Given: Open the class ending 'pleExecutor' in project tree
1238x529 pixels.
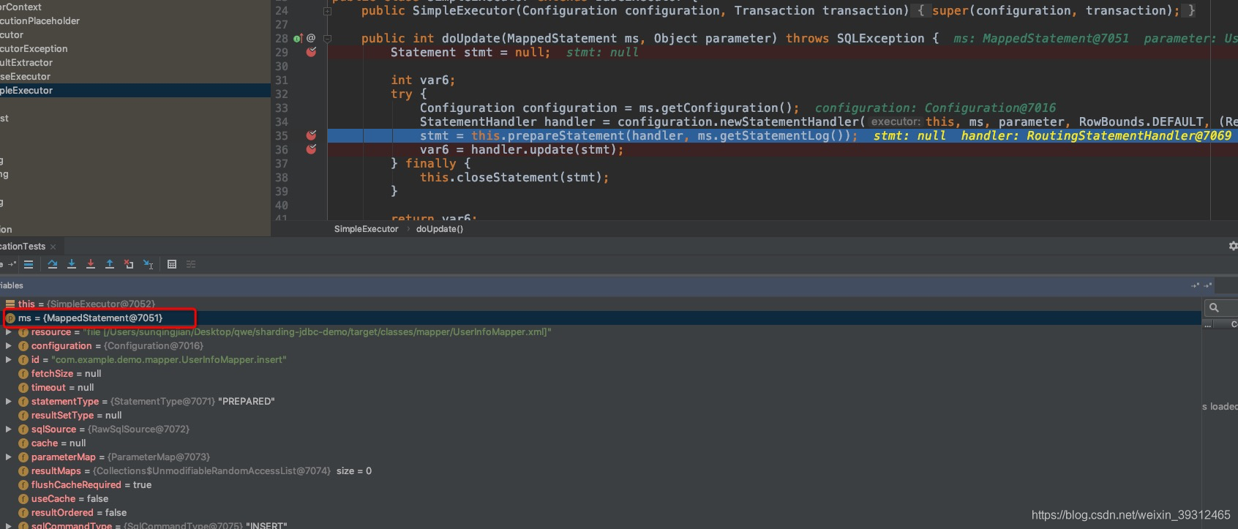Looking at the screenshot, I should [135, 90].
